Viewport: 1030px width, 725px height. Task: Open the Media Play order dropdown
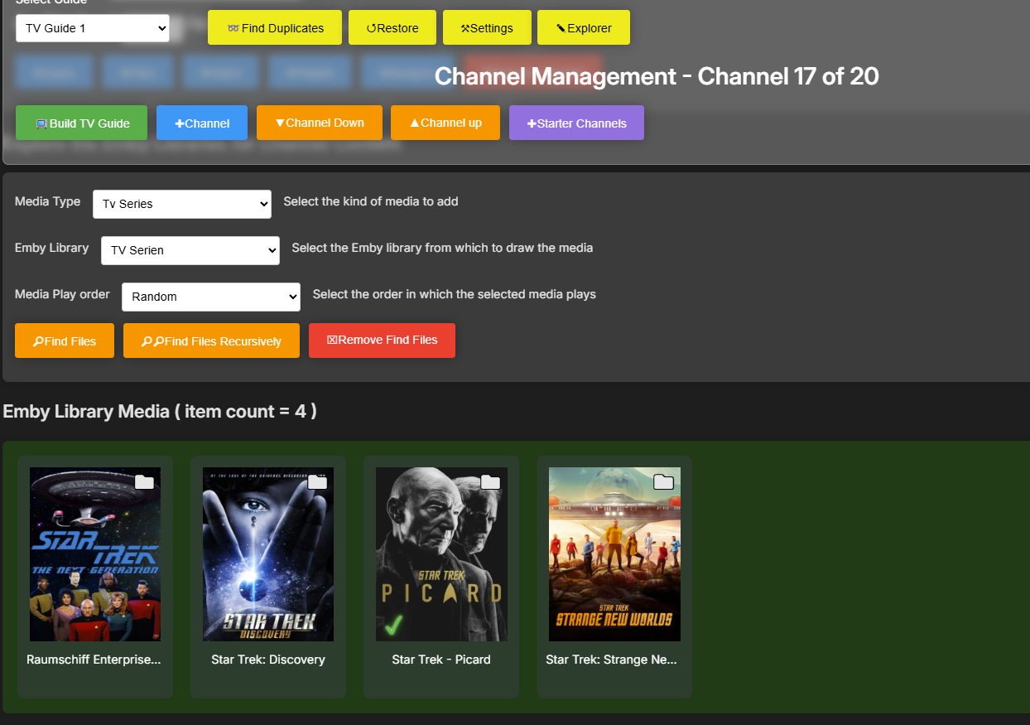(x=211, y=297)
